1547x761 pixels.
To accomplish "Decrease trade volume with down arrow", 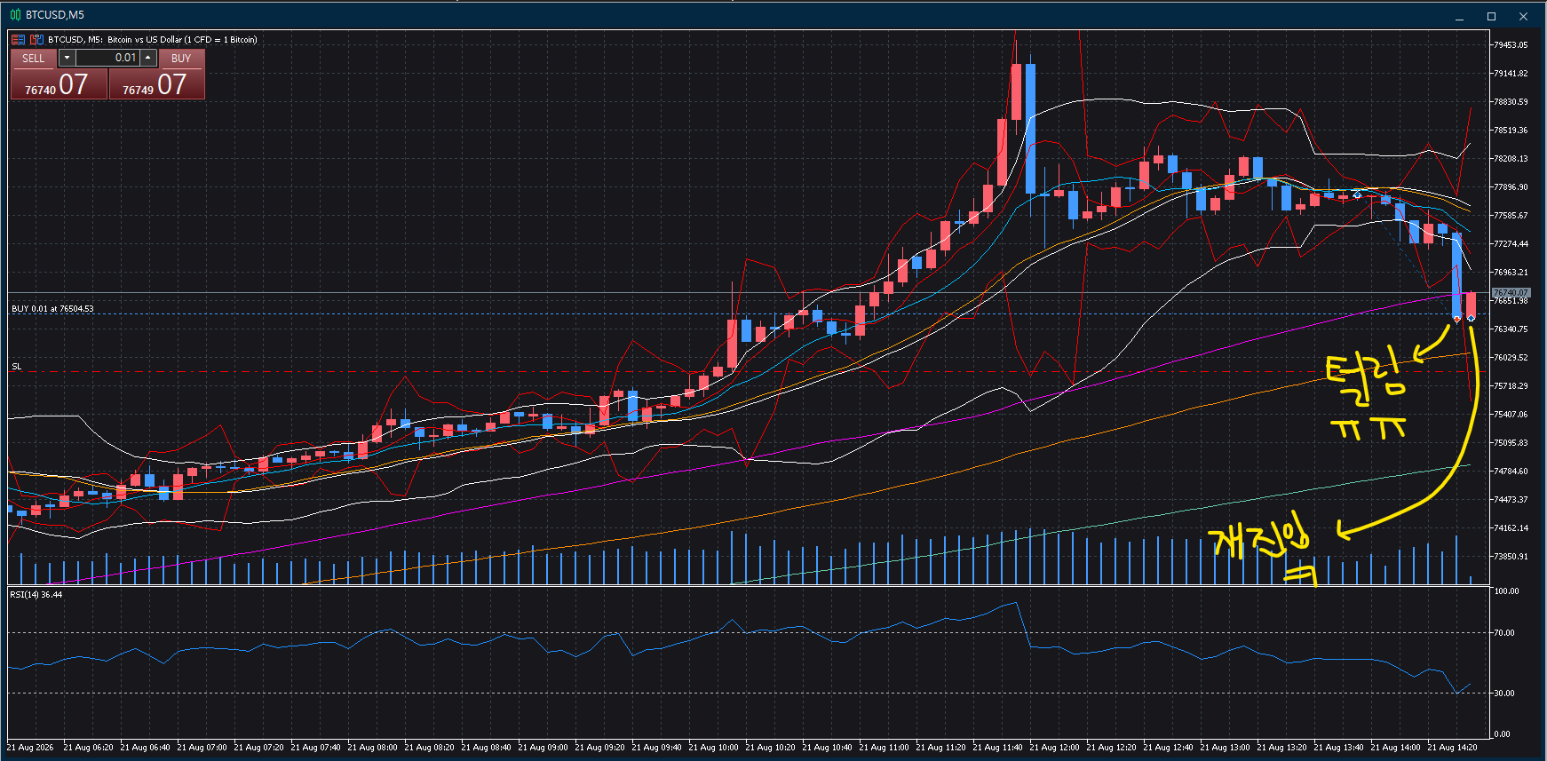I will pyautogui.click(x=67, y=58).
